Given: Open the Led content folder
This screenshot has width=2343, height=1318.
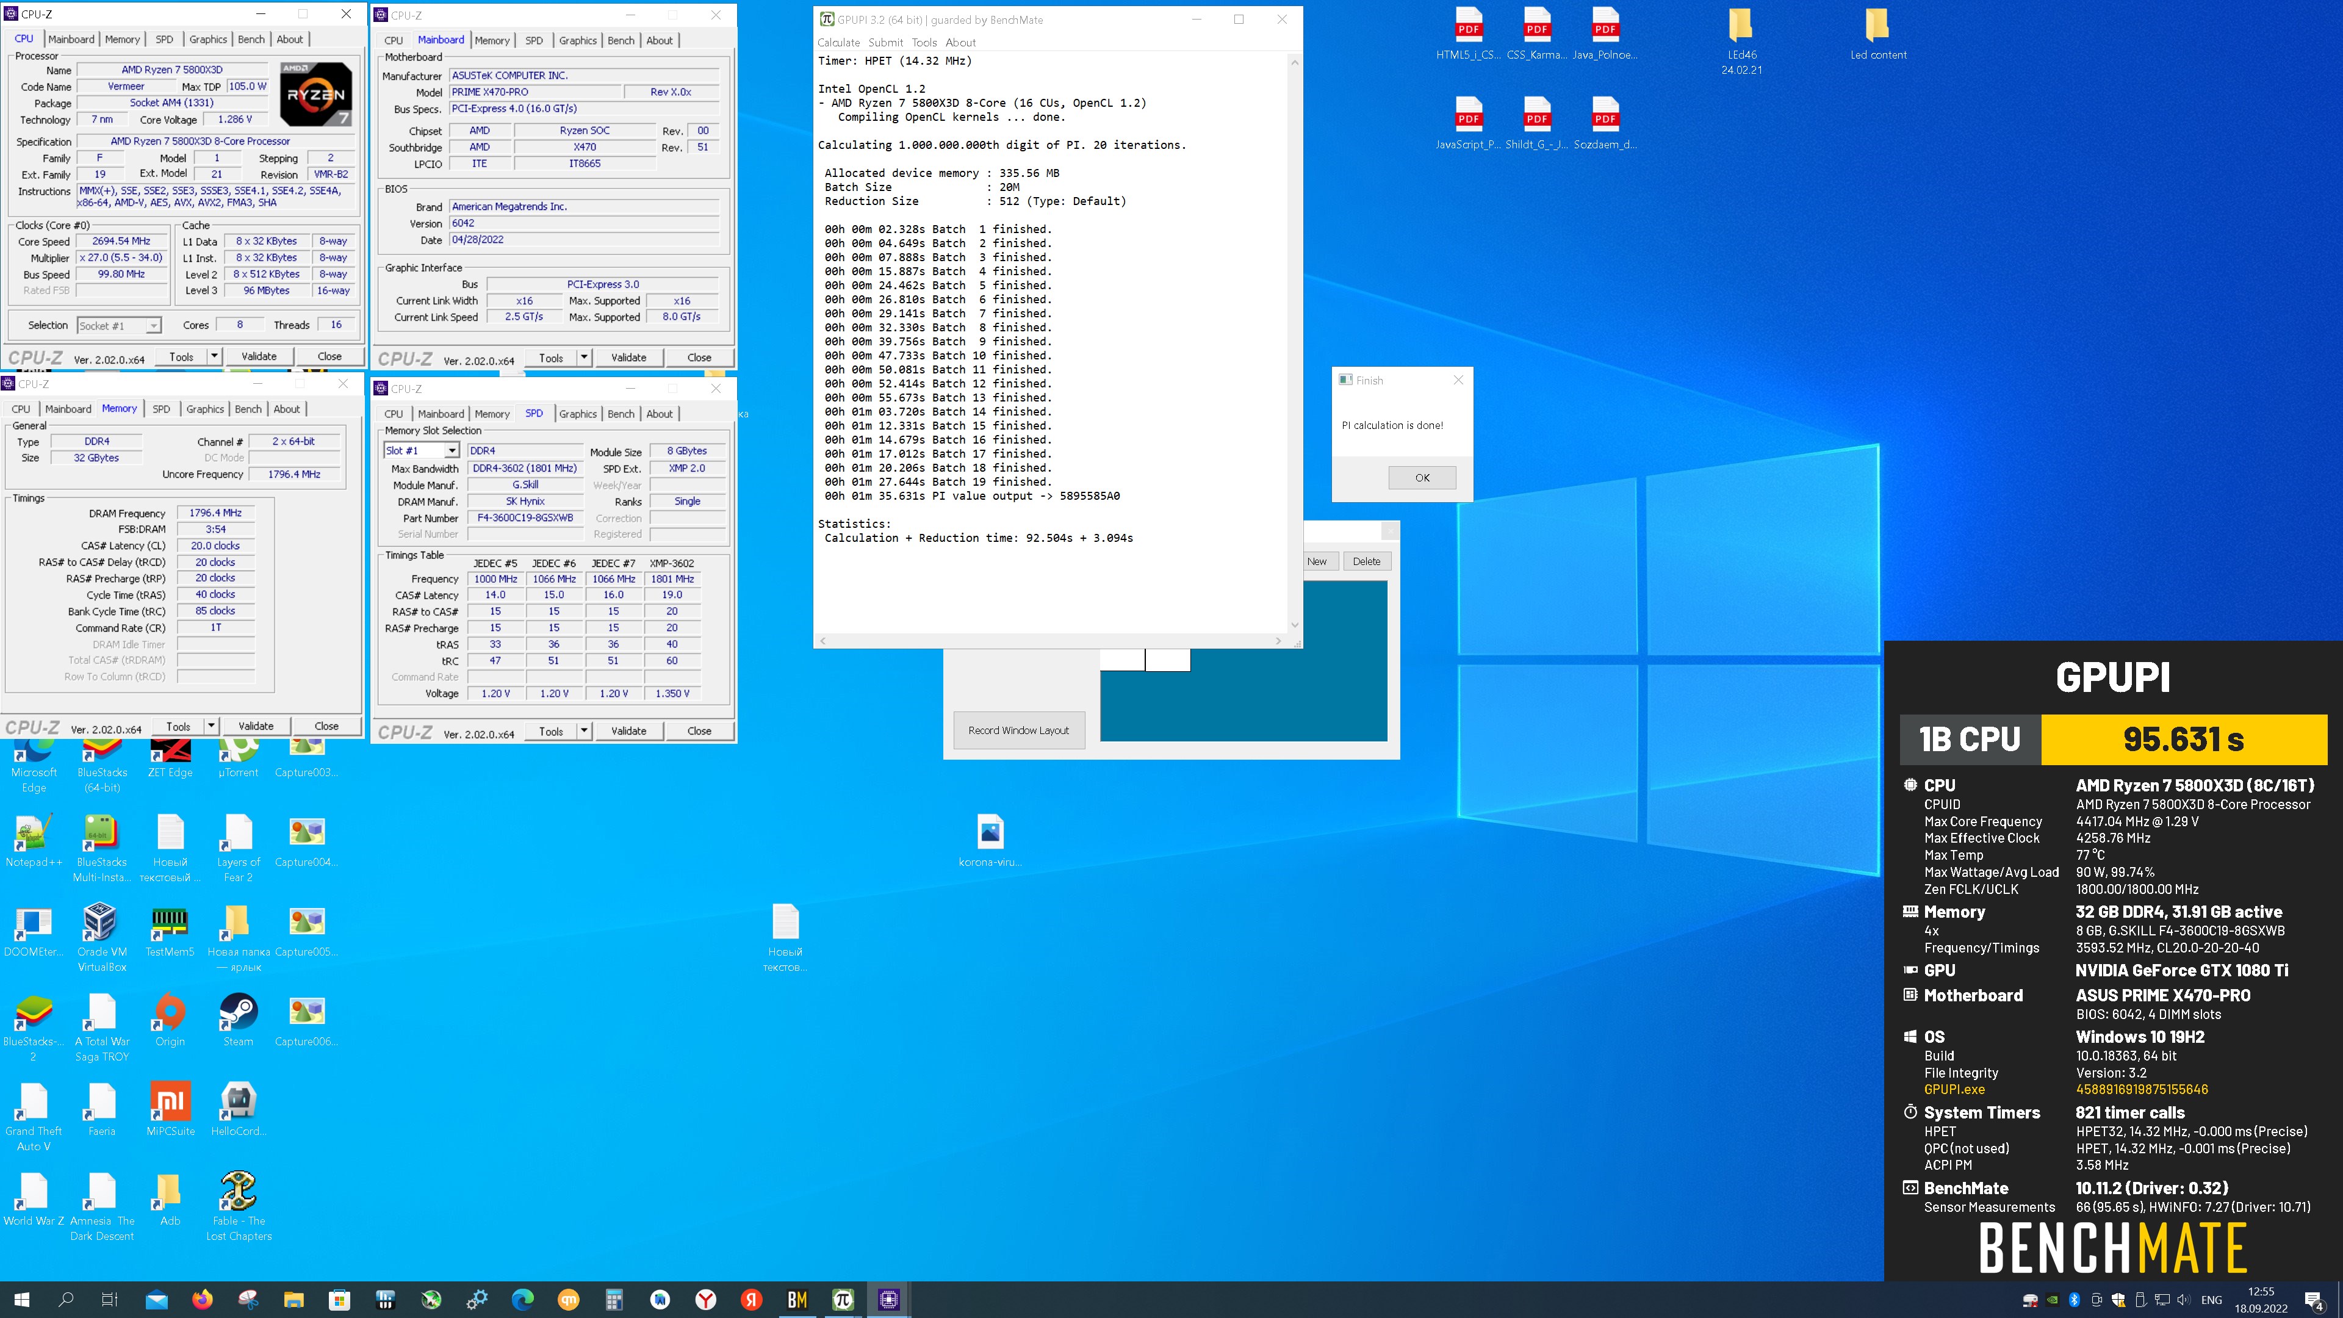Looking at the screenshot, I should click(1877, 35).
